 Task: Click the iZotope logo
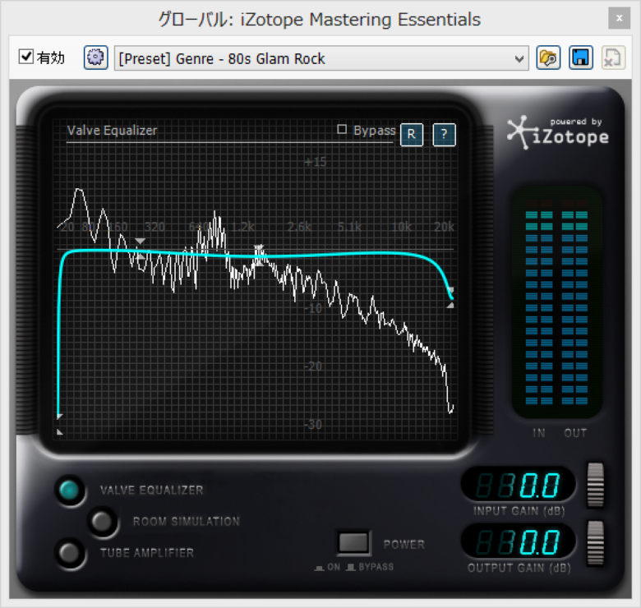click(558, 132)
